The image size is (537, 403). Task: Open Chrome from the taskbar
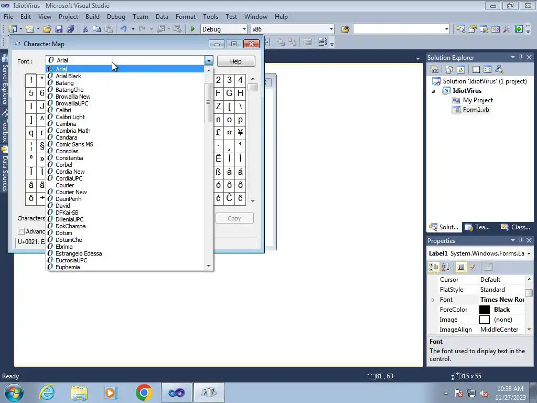[x=144, y=393]
